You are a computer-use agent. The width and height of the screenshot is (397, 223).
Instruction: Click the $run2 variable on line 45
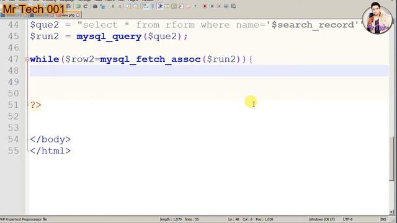click(44, 37)
